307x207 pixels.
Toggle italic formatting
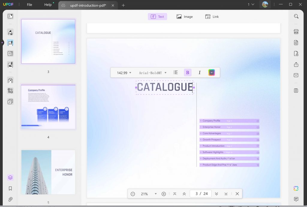[x=199, y=72]
